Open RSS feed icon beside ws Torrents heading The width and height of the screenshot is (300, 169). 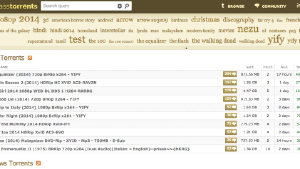coord(38,163)
